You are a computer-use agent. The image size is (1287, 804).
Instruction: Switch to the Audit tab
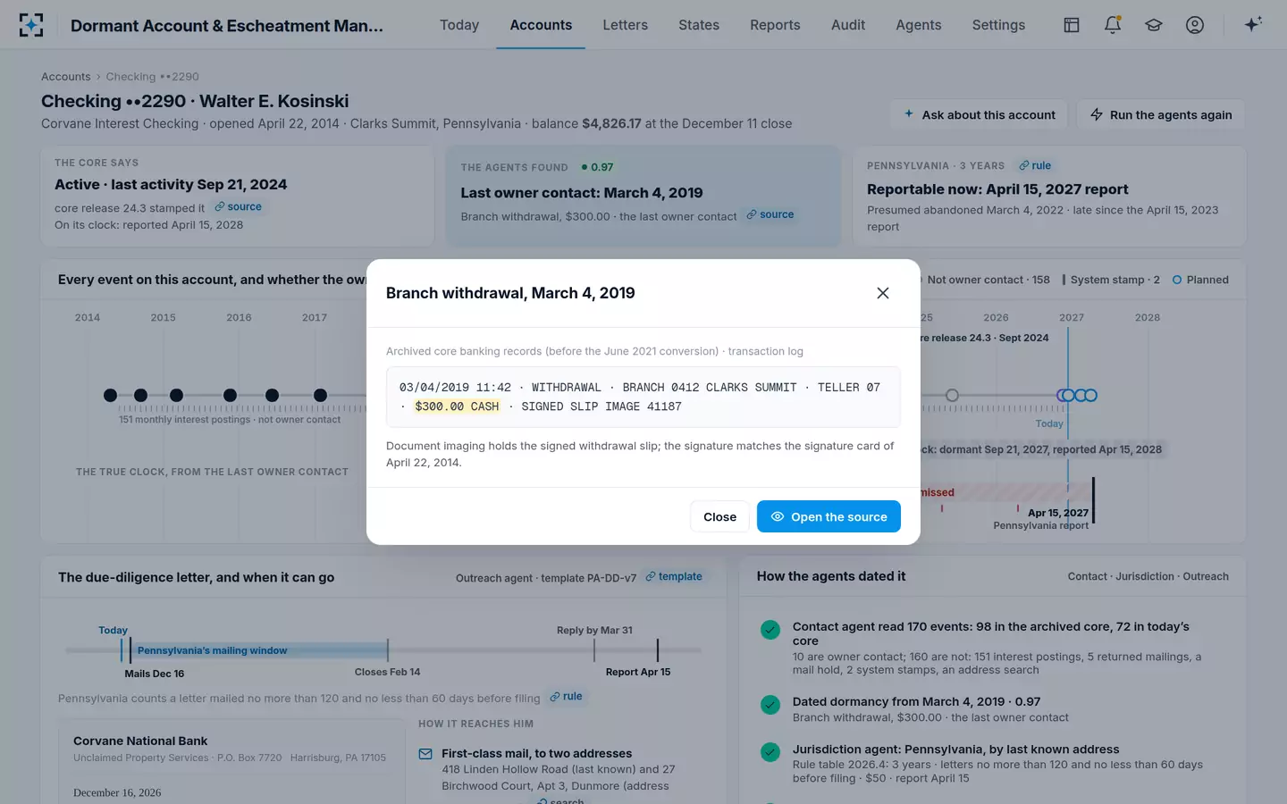coord(848,25)
